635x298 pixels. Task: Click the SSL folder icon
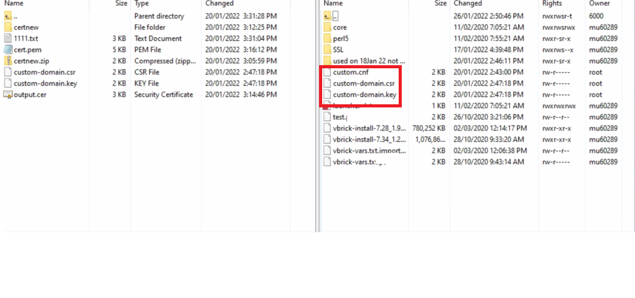pyautogui.click(x=327, y=50)
